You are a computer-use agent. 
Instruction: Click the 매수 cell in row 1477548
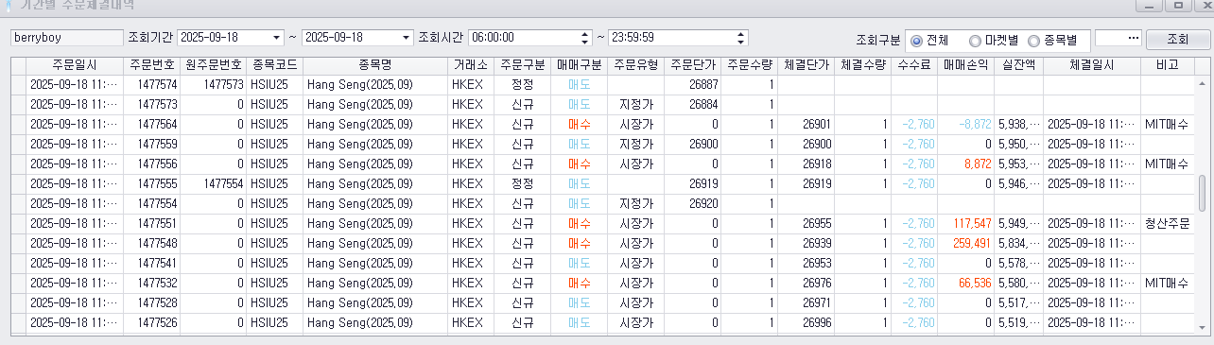pyautogui.click(x=580, y=243)
